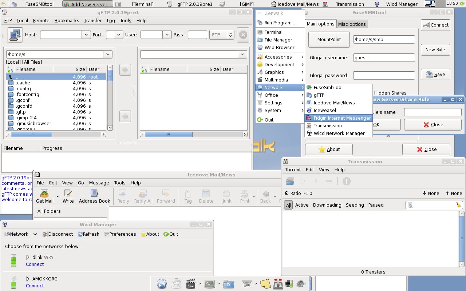Click Transmission's remove torrent icon
This screenshot has height=291, width=466.
click(329, 181)
